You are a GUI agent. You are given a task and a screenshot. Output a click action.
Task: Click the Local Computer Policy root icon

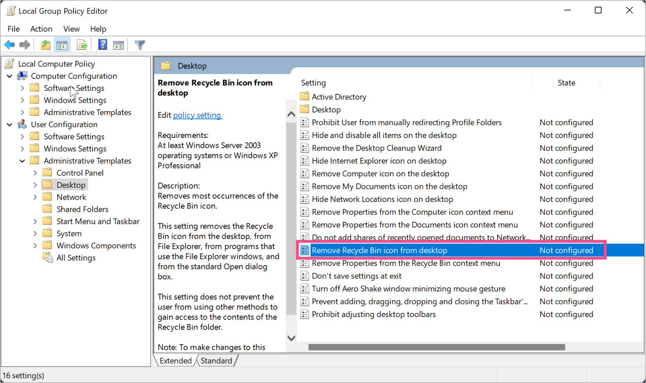(x=9, y=64)
